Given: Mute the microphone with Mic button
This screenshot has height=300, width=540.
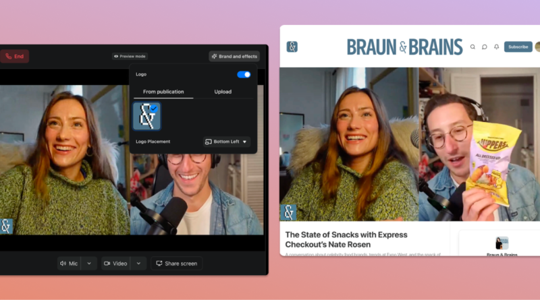Looking at the screenshot, I should pos(68,264).
